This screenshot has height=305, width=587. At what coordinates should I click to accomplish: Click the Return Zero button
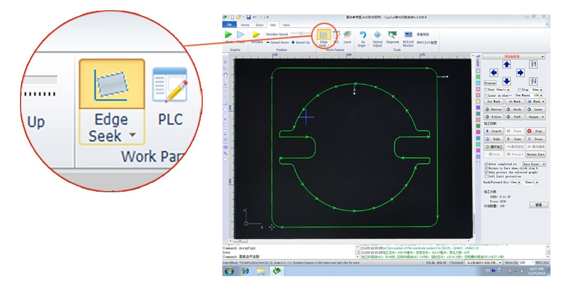pos(536,154)
